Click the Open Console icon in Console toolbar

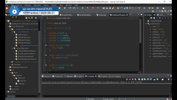[163, 79]
